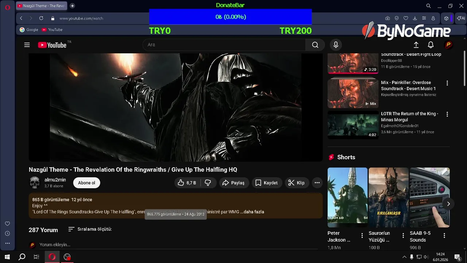Open Windows taskbar search
467x263 pixels.
point(22,257)
